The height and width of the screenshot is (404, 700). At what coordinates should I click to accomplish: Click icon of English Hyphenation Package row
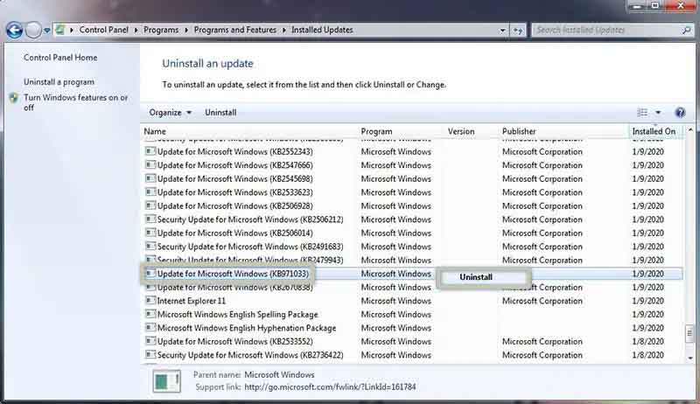[x=150, y=327]
